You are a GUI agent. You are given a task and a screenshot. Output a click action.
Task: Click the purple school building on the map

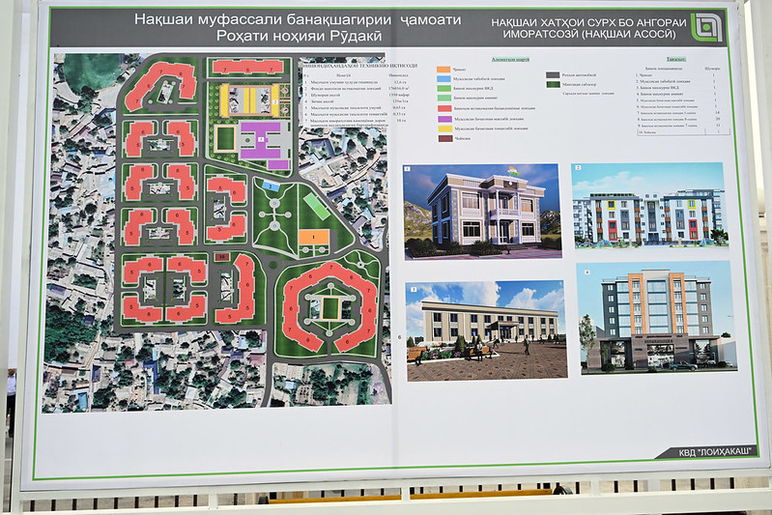coord(260,138)
